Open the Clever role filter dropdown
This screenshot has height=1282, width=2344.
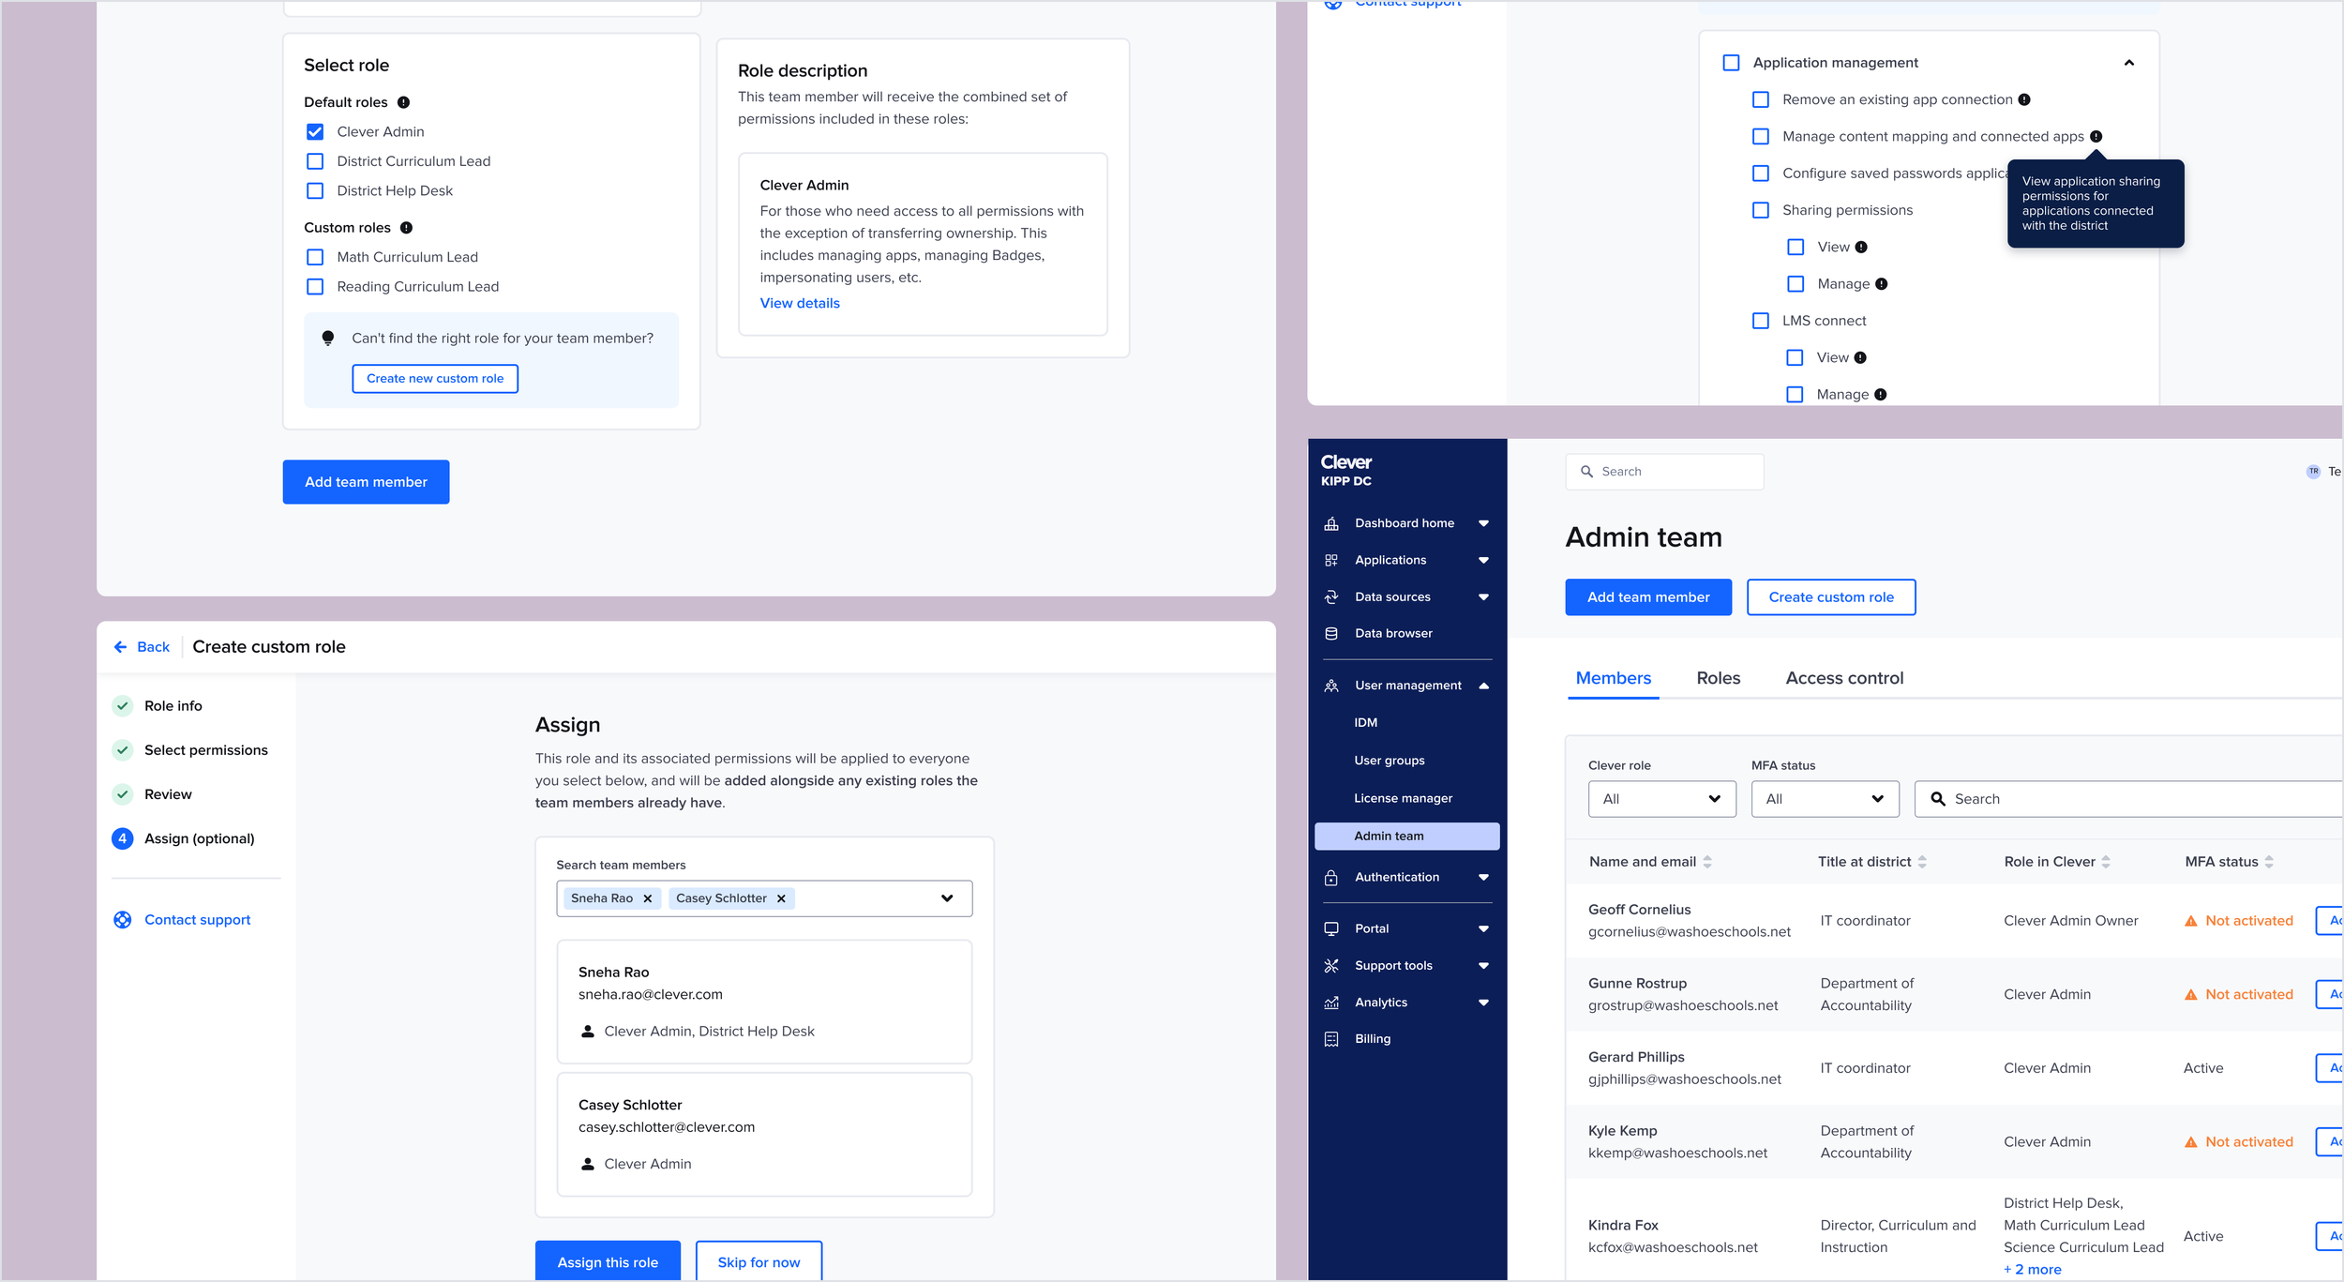pyautogui.click(x=1661, y=798)
